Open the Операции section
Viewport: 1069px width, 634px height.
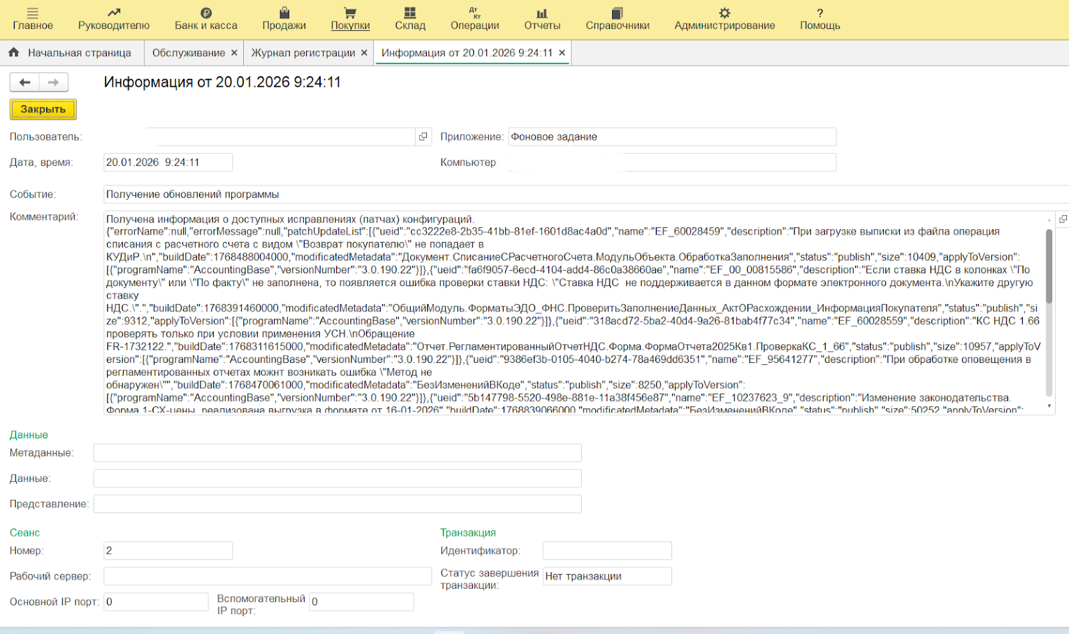[474, 19]
